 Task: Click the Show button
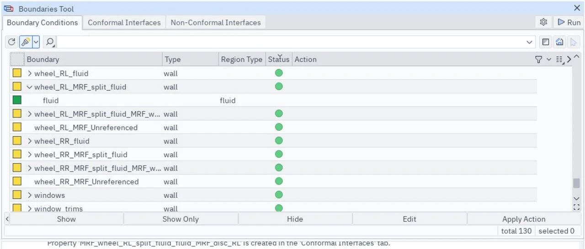[x=66, y=219]
